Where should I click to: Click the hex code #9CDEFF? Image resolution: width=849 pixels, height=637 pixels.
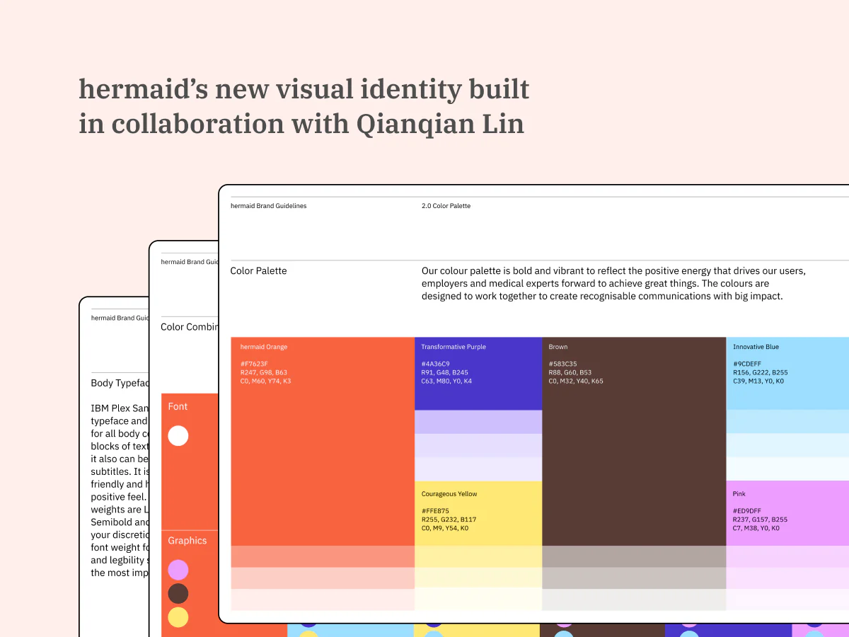747,364
